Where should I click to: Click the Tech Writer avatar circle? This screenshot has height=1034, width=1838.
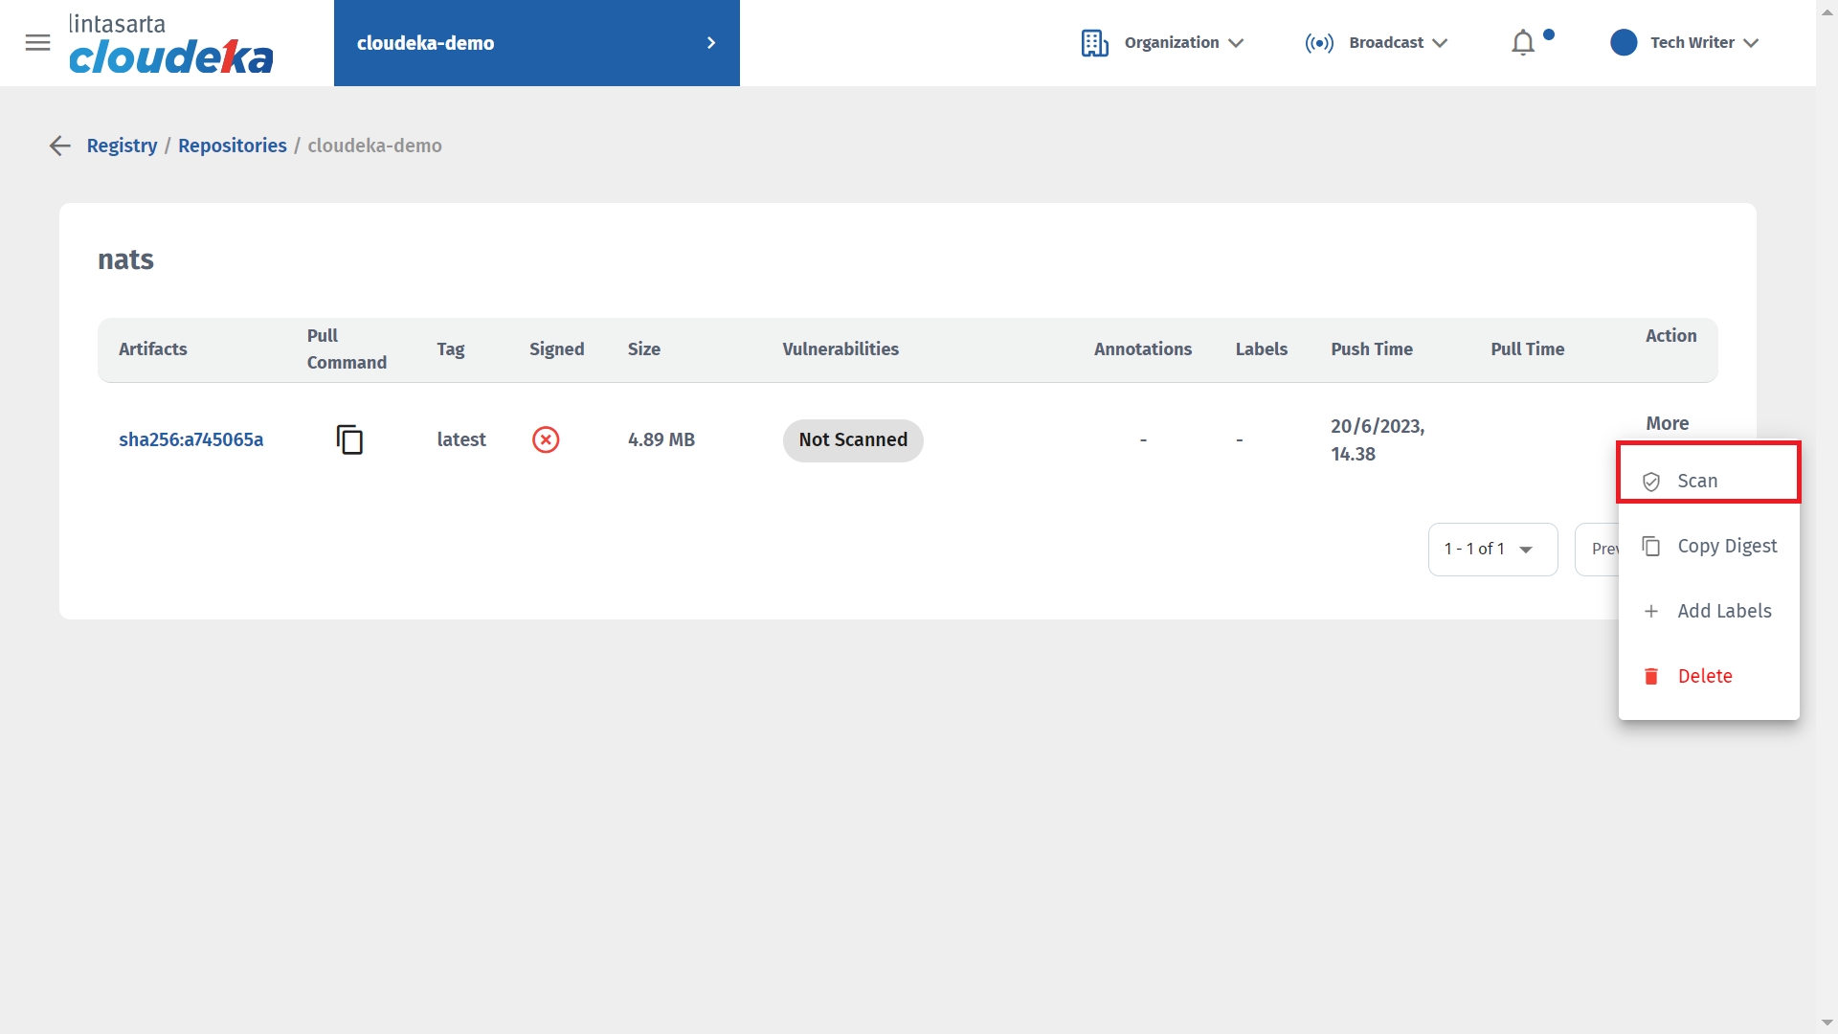[x=1624, y=43]
